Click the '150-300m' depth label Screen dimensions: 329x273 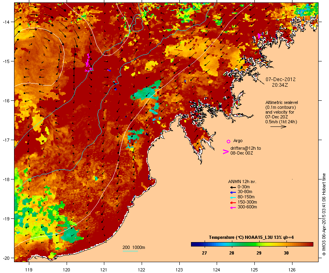click(x=247, y=202)
